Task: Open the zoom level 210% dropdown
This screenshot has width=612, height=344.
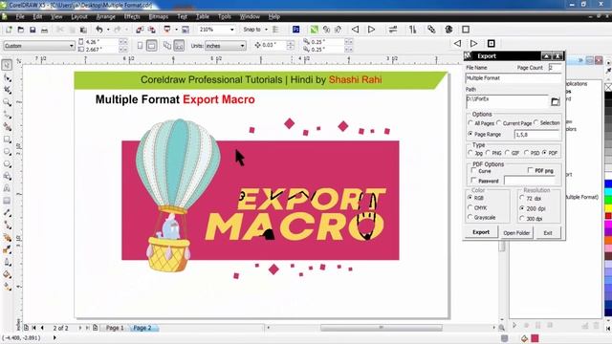Action: pyautogui.click(x=231, y=30)
